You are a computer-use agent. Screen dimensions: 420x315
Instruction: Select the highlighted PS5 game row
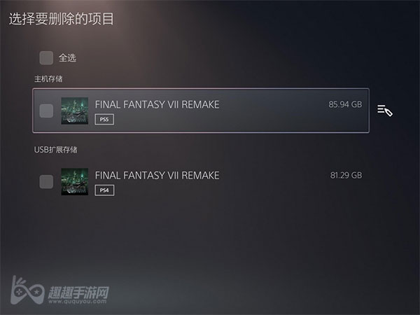tap(201, 111)
